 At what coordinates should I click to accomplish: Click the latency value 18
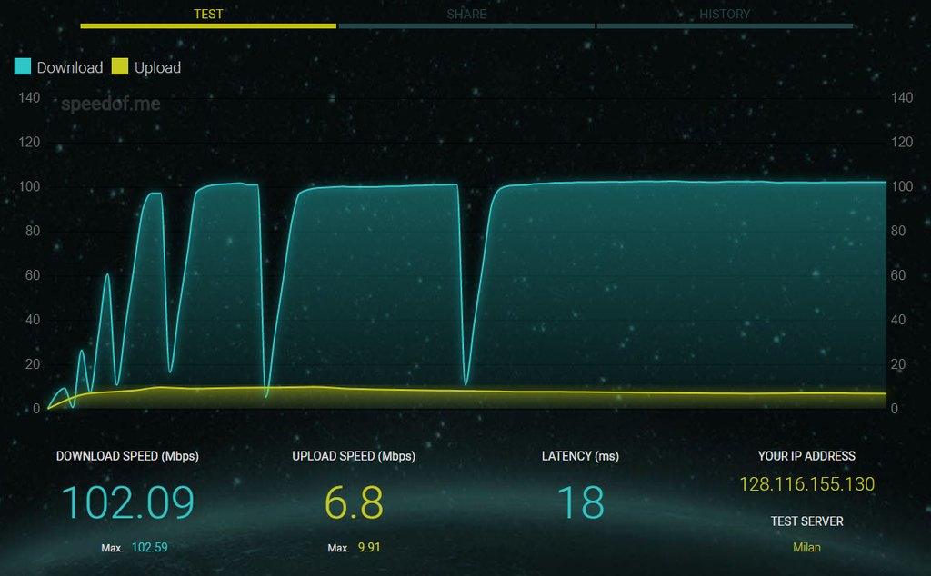pos(580,502)
